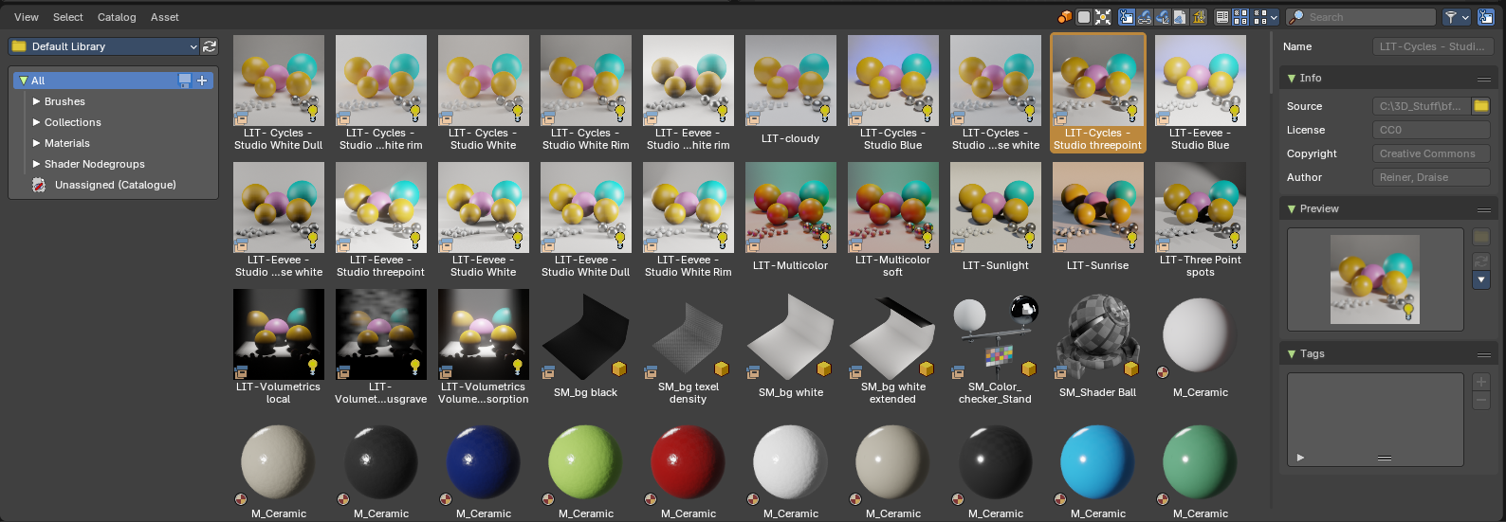1506x522 pixels.
Task: Switch to thumbnail grid display mode
Action: point(1240,17)
